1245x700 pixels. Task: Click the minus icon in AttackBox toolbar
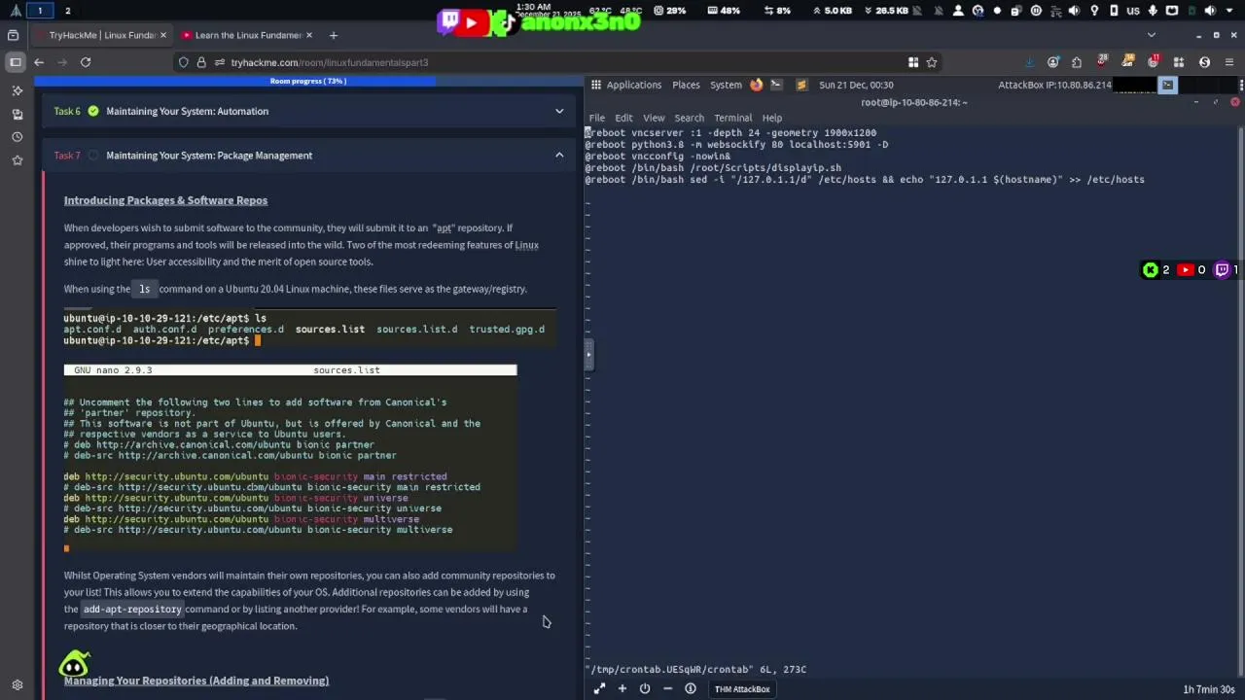[x=667, y=688]
